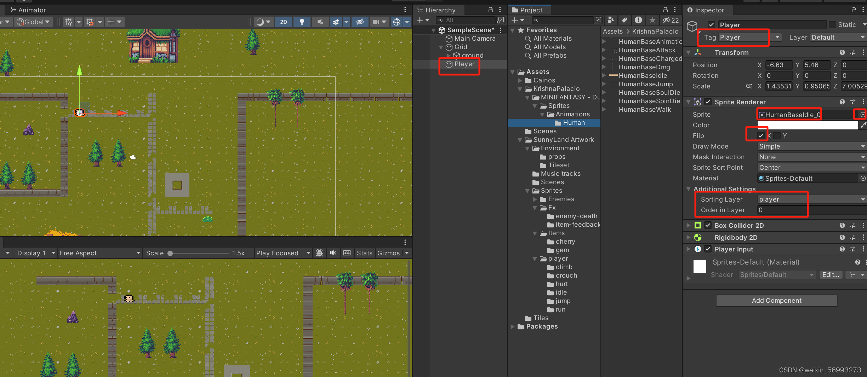Select Player object in Hierarchy
Screen dimensions: 867x377
point(464,64)
